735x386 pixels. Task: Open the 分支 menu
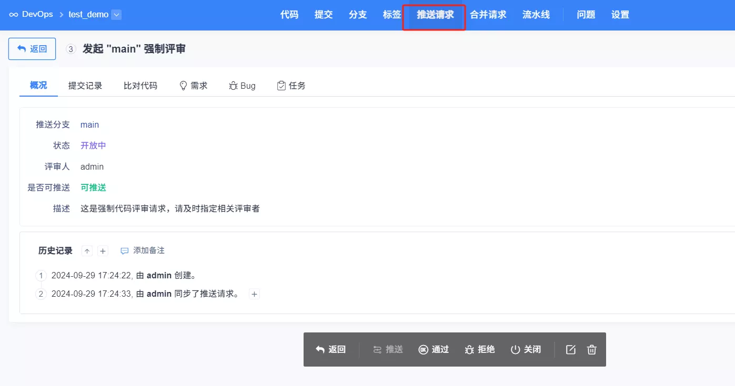[358, 15]
